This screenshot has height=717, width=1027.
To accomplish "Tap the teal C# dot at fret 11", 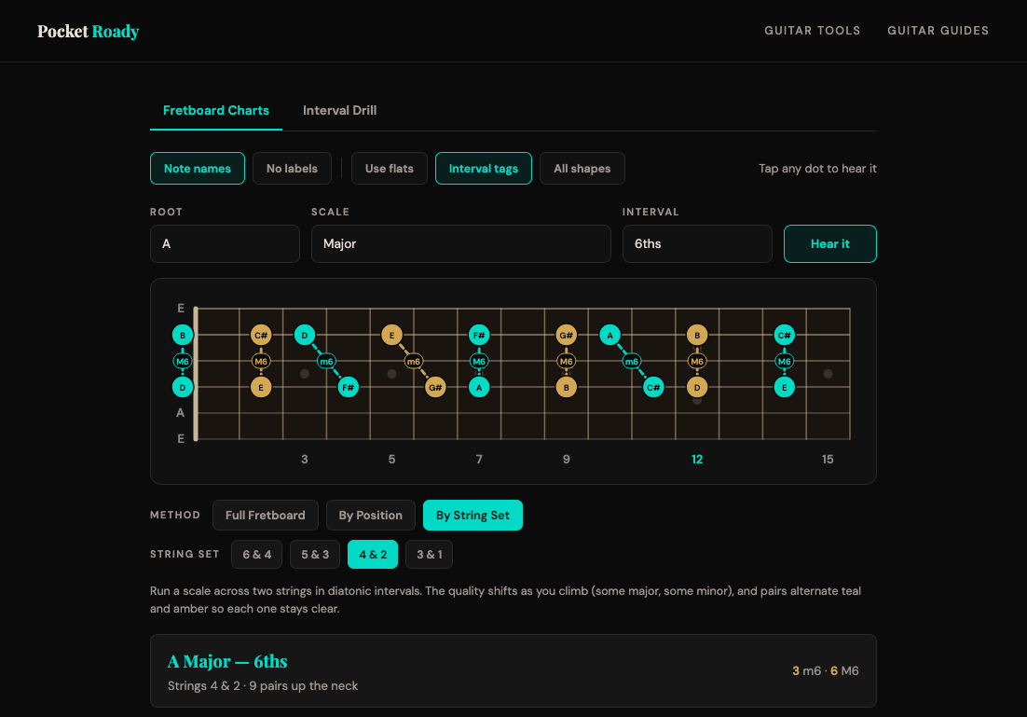I will [653, 387].
